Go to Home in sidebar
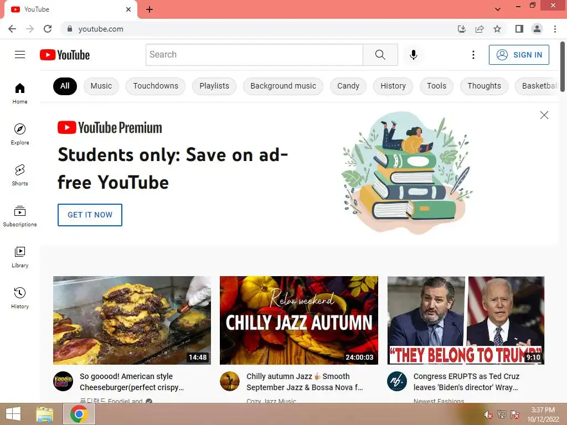The width and height of the screenshot is (567, 425). coord(20,93)
